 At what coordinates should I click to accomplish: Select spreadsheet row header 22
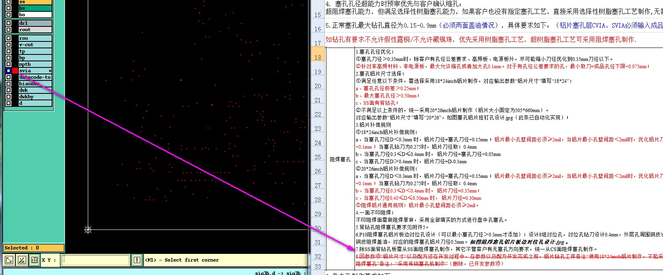(x=317, y=111)
